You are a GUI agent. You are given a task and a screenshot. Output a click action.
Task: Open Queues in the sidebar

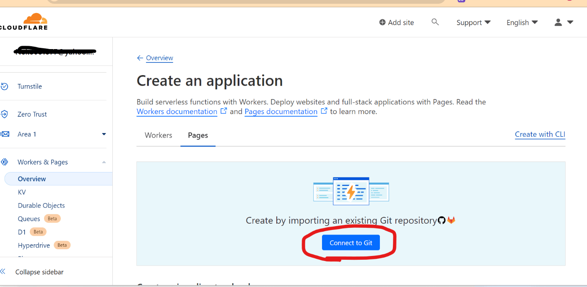tap(29, 219)
